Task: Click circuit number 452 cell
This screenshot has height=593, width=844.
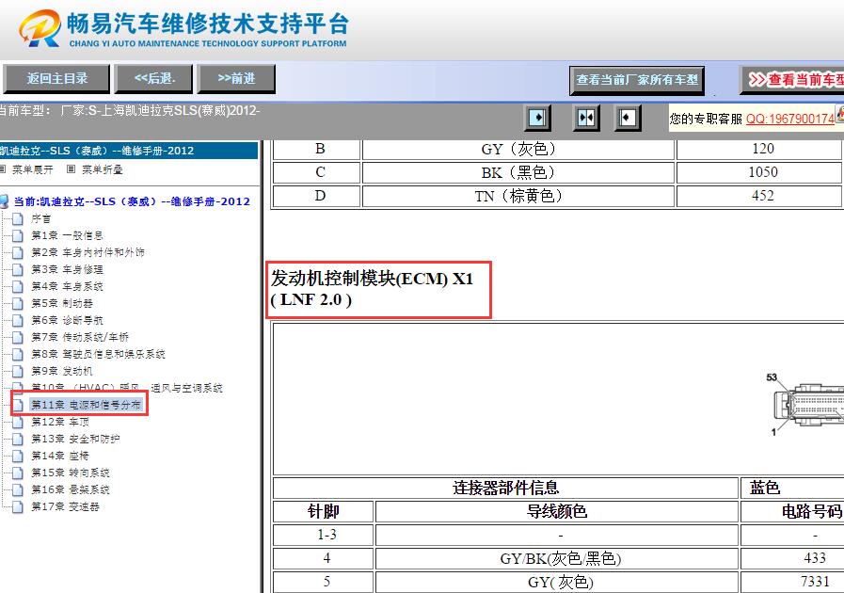Action: [760, 196]
